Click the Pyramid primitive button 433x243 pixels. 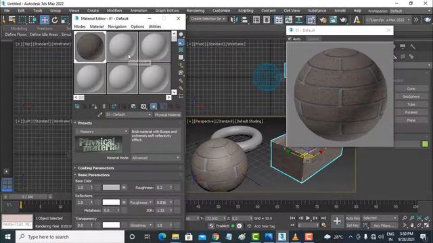click(x=411, y=113)
